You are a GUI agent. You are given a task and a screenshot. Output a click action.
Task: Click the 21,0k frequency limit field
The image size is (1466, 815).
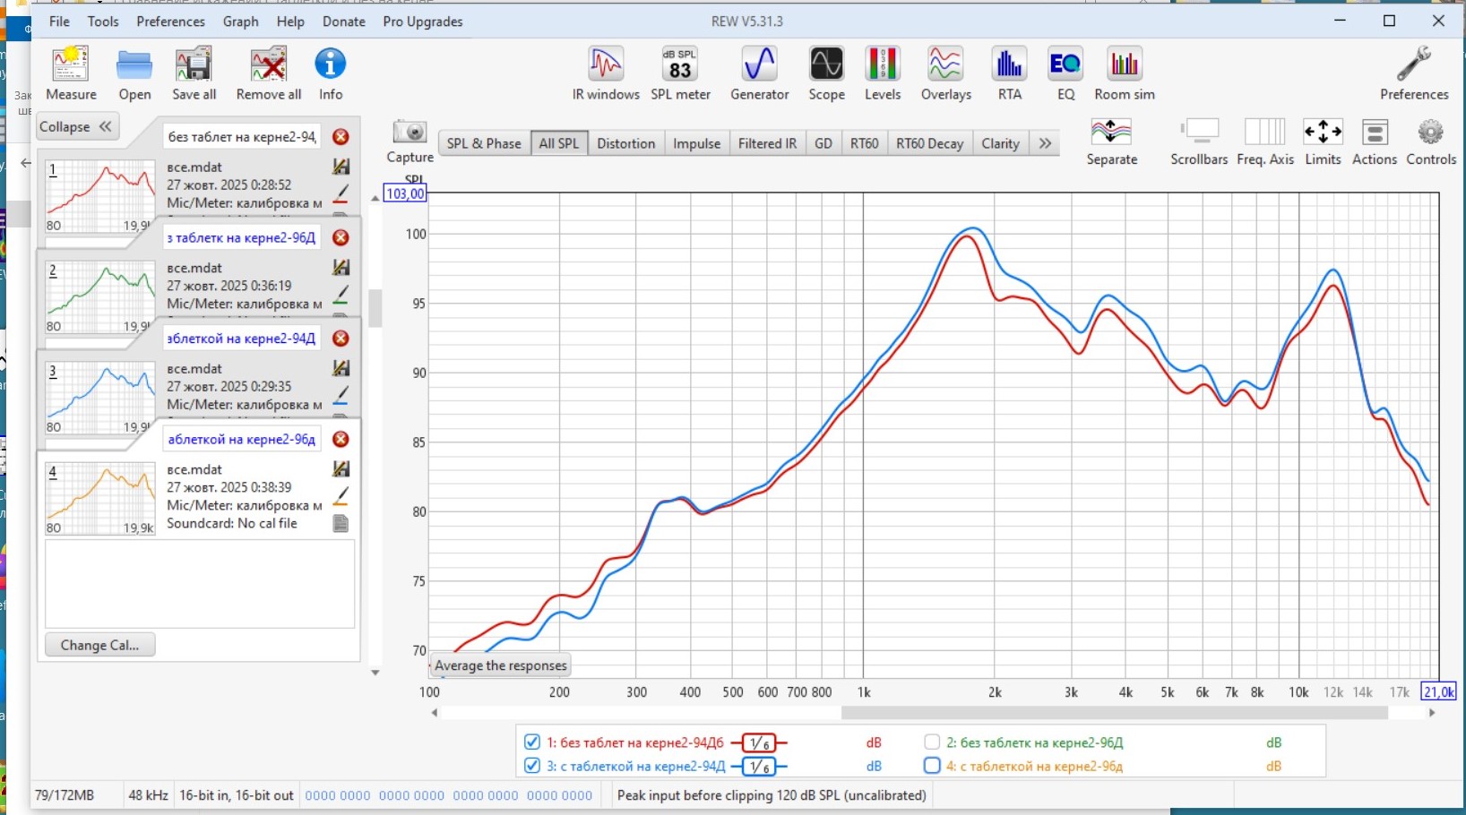(x=1439, y=691)
